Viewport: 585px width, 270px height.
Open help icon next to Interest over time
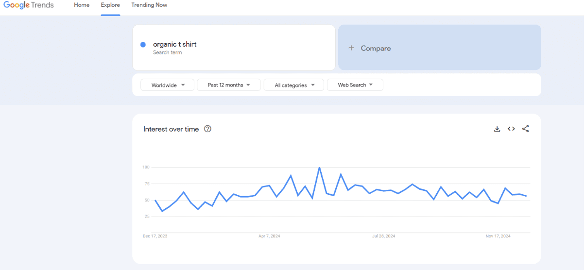(207, 129)
